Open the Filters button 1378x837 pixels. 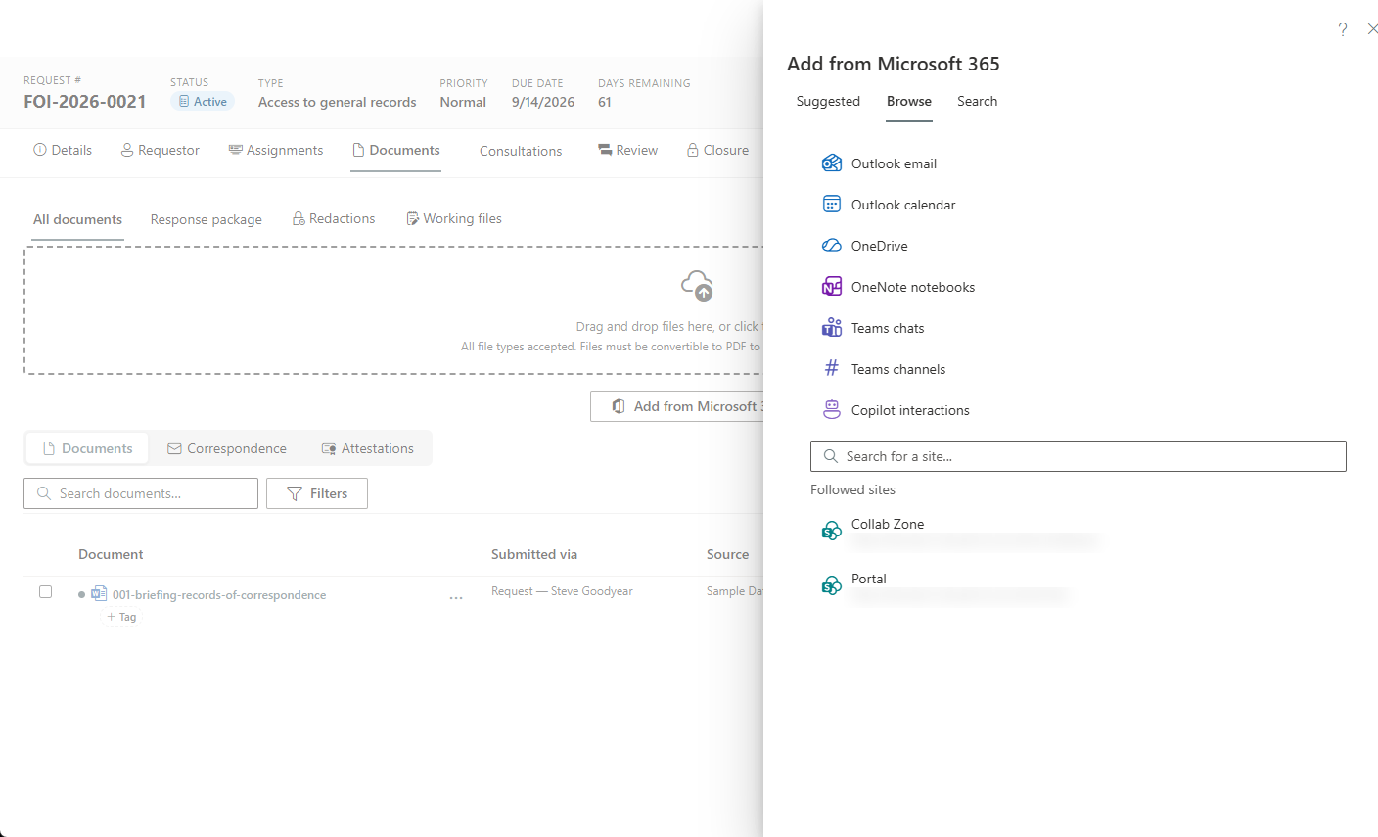[317, 493]
